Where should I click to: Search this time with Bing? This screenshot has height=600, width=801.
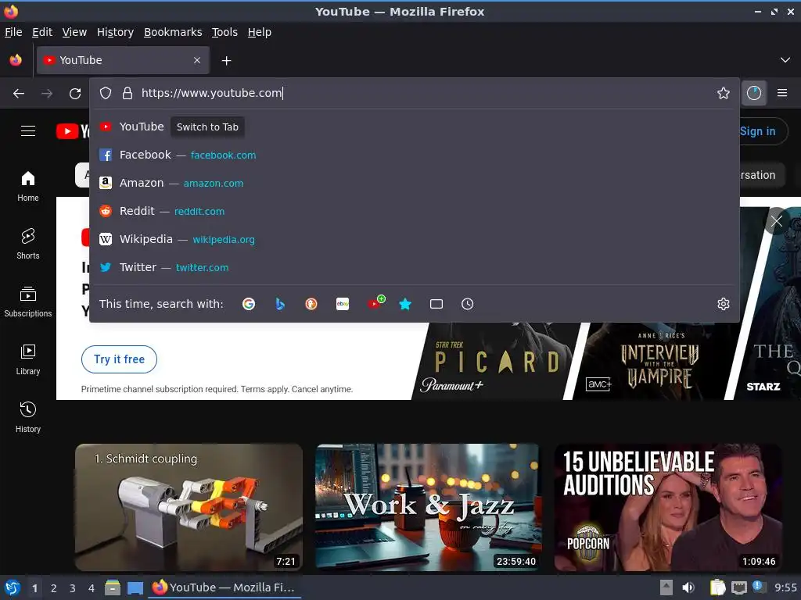(x=280, y=304)
